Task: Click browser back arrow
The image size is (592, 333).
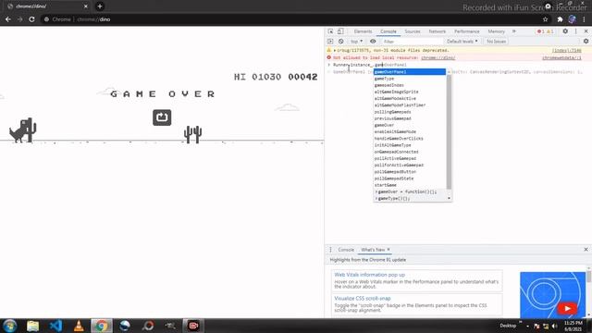Action: 8,19
